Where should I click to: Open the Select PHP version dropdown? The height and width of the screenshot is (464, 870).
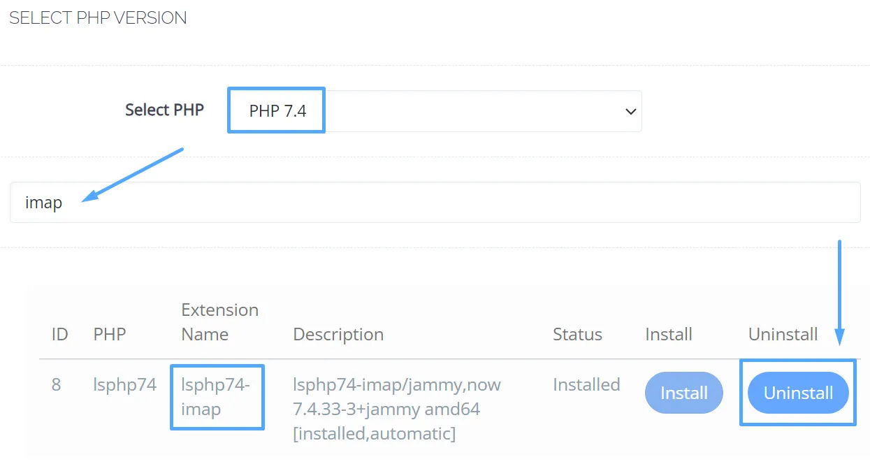click(435, 110)
